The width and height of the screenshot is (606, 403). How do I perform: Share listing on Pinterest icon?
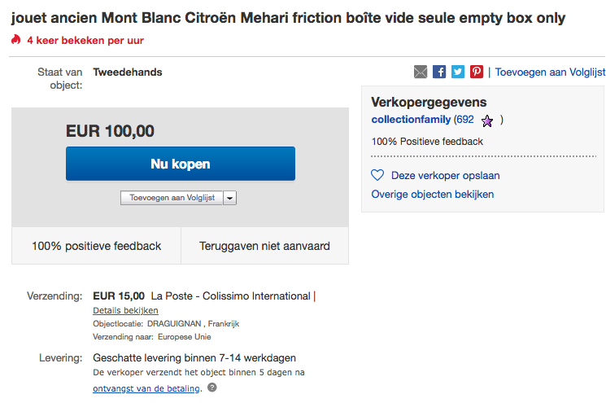tap(477, 72)
